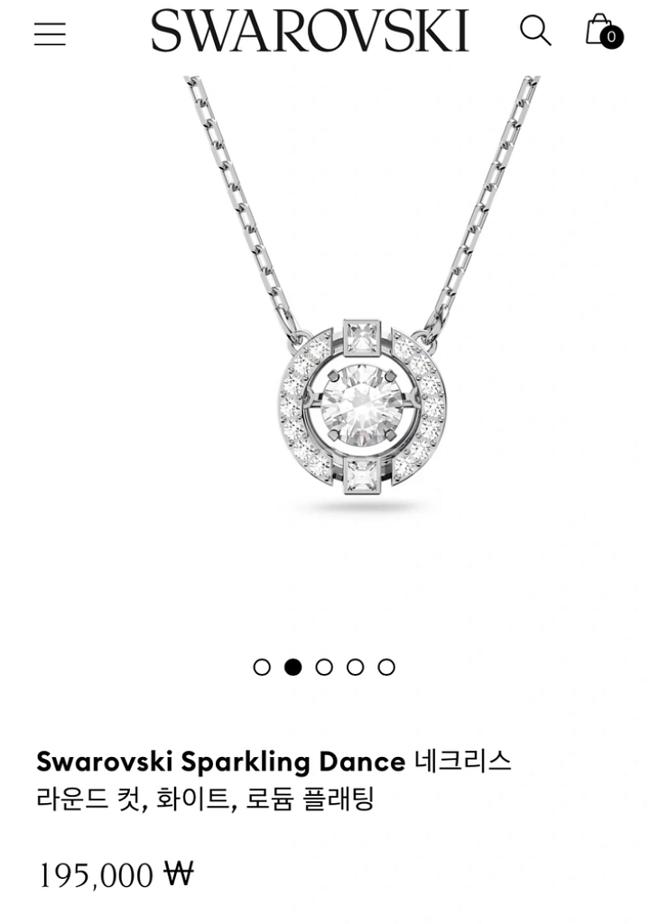This screenshot has height=924, width=649.
Task: Click the bottom square crystal on pendant
Action: pos(363,476)
